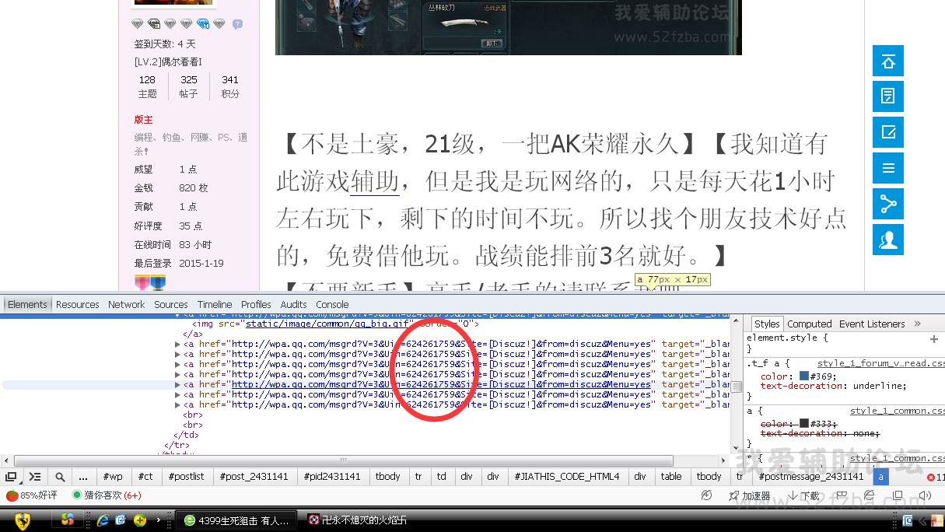Open the Timeline panel tab
Image resolution: width=945 pixels, height=532 pixels.
tap(215, 305)
